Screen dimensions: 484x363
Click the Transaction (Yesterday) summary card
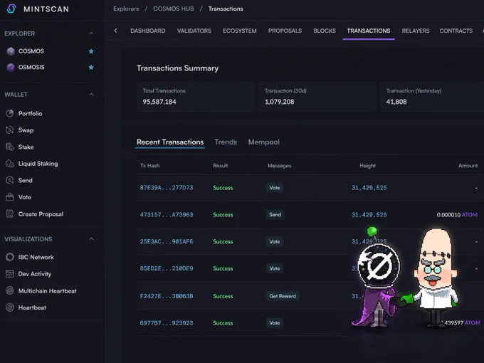tap(432, 97)
